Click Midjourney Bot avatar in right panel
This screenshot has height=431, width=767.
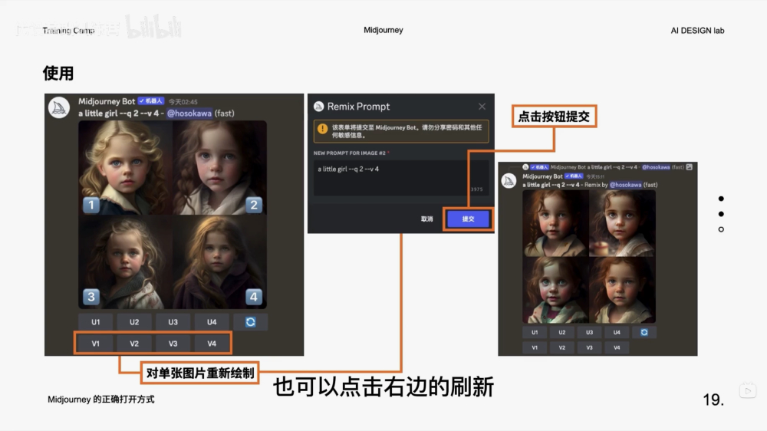[x=509, y=180]
